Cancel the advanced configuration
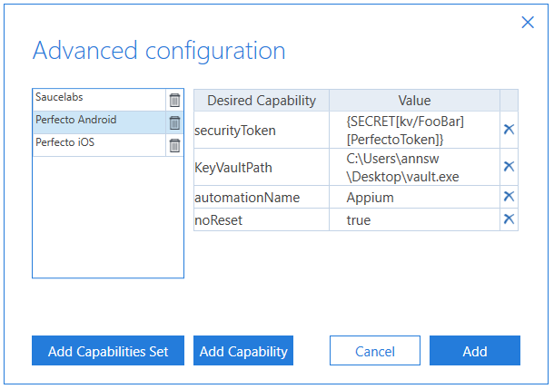This screenshot has height=389, width=554. click(375, 351)
